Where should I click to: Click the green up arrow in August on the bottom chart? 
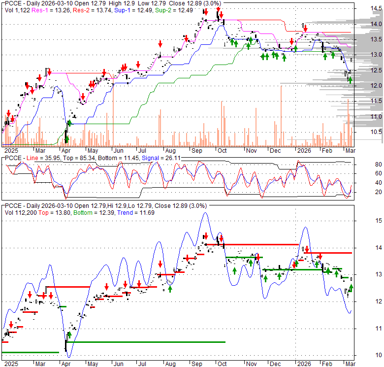(170, 289)
